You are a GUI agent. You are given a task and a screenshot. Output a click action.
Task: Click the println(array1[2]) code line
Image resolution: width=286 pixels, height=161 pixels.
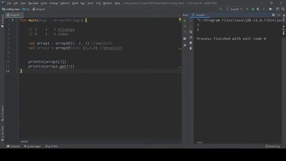tap(47, 62)
